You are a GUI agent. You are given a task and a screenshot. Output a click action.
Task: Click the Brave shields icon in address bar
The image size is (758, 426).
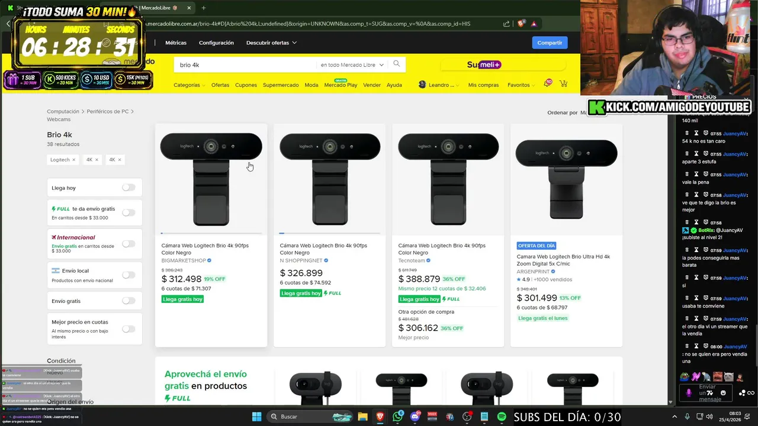[521, 24]
